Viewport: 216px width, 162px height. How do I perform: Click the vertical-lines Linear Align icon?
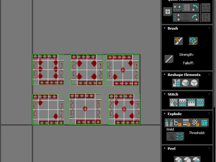tap(186, 8)
